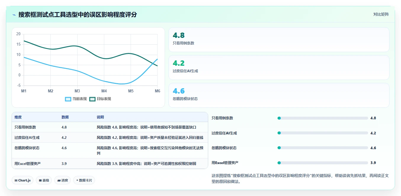Image resolution: width=401 pixels, height=196 pixels.
Task: Click the 忽略跨模块状态 progress bar
Action: click(323, 148)
